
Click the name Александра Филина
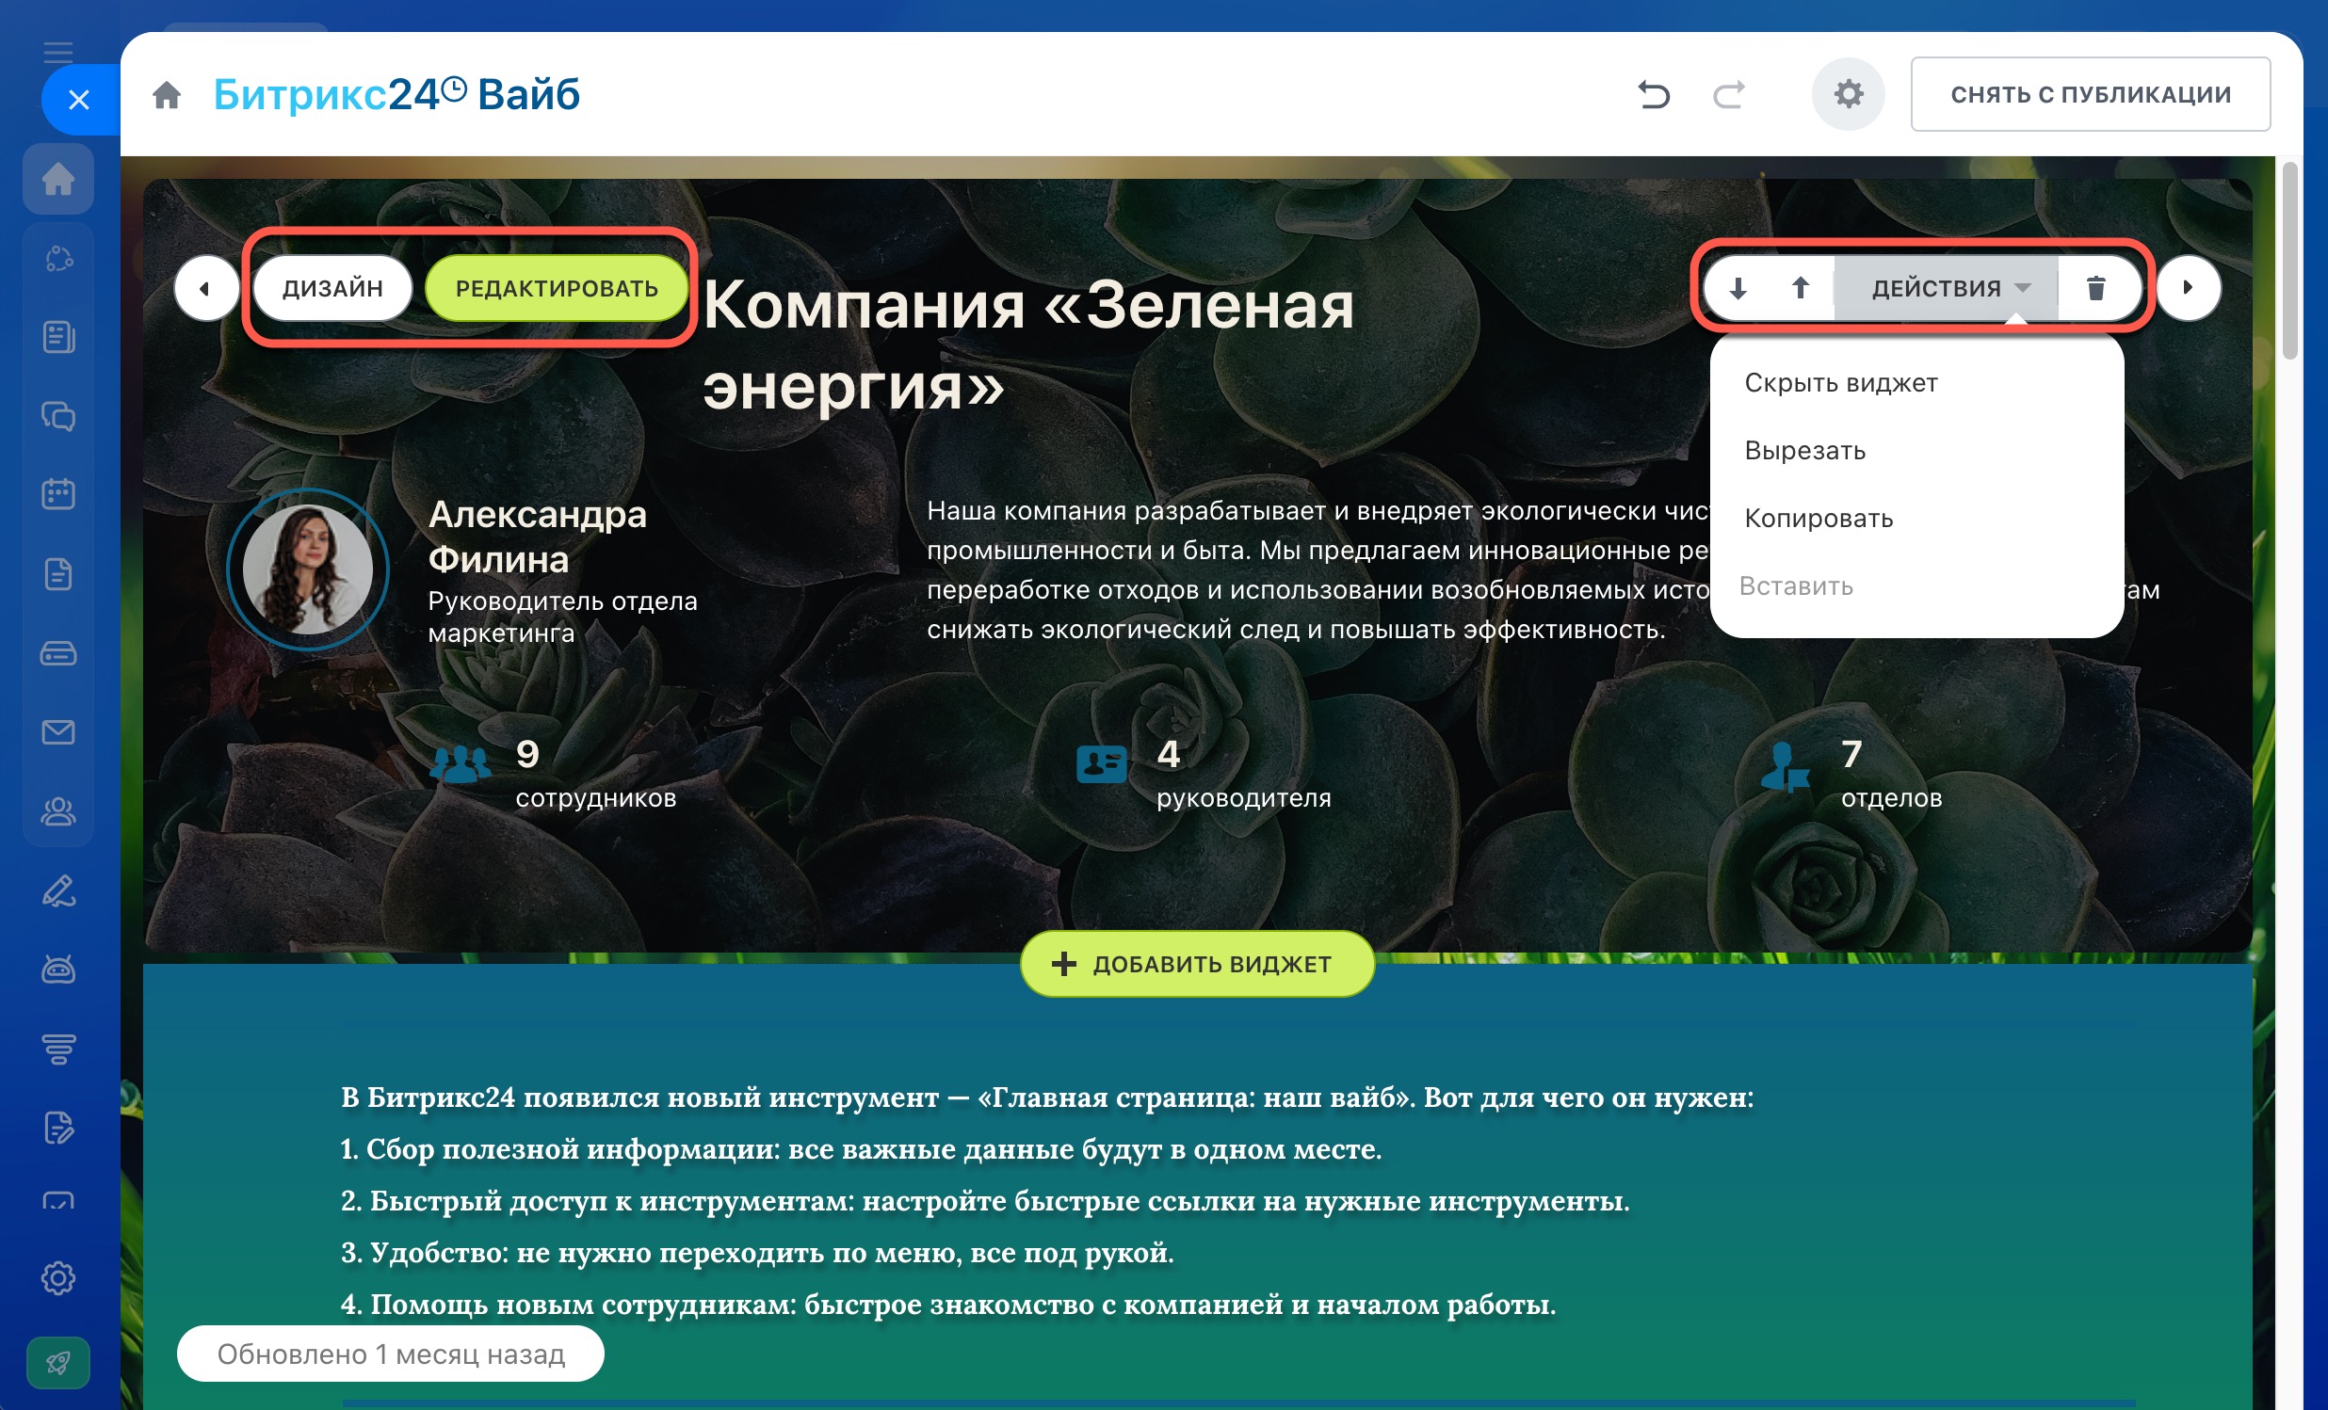tap(538, 537)
